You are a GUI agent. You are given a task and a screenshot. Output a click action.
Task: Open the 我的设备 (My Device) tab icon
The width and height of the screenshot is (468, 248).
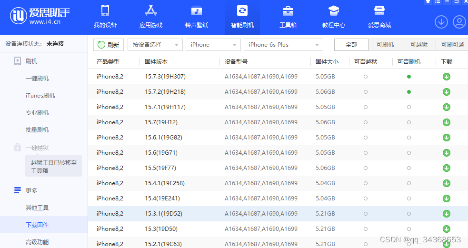(x=105, y=10)
